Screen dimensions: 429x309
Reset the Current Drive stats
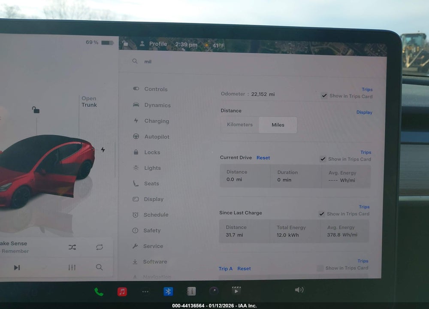tap(263, 158)
